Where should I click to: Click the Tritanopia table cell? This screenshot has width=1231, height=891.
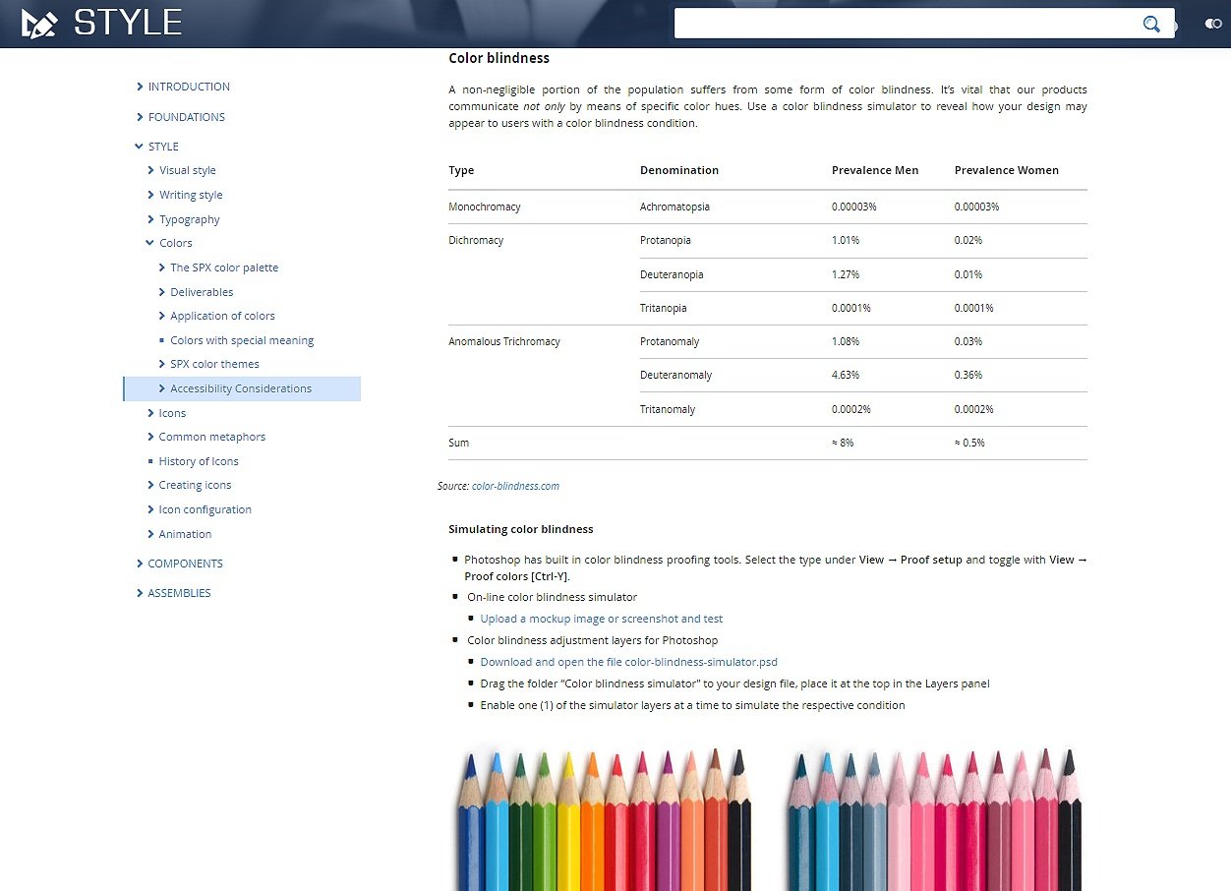(664, 308)
